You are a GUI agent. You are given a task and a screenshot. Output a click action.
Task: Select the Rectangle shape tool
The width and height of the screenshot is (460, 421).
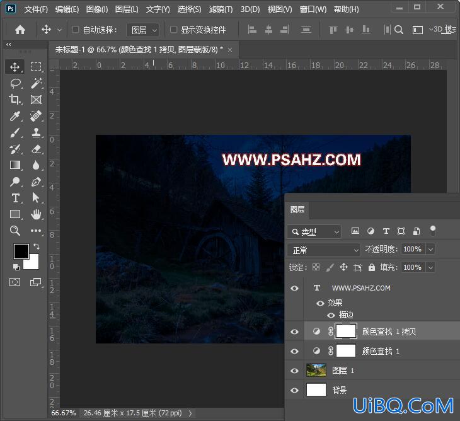15,214
